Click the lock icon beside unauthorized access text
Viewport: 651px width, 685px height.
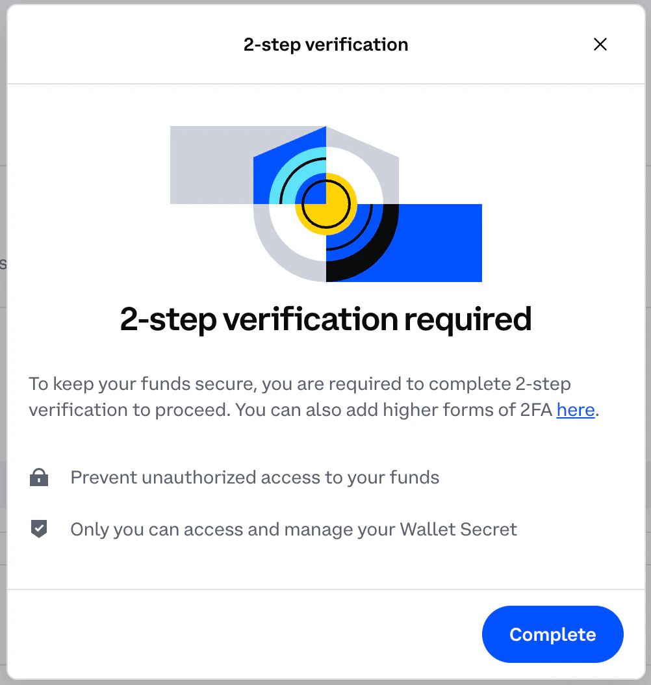(39, 477)
